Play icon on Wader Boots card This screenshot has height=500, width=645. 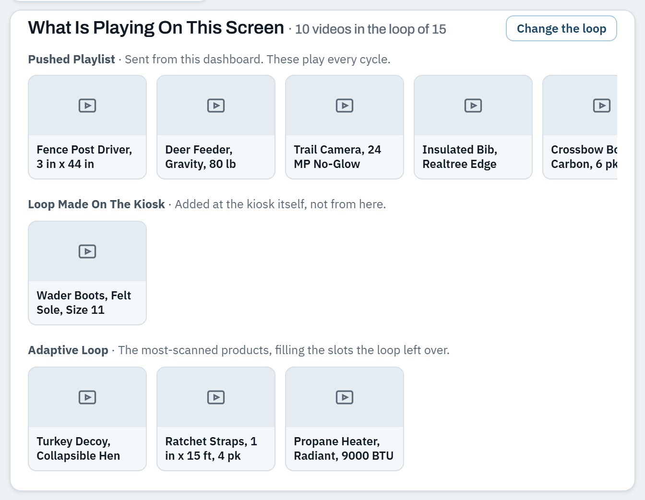click(x=87, y=251)
